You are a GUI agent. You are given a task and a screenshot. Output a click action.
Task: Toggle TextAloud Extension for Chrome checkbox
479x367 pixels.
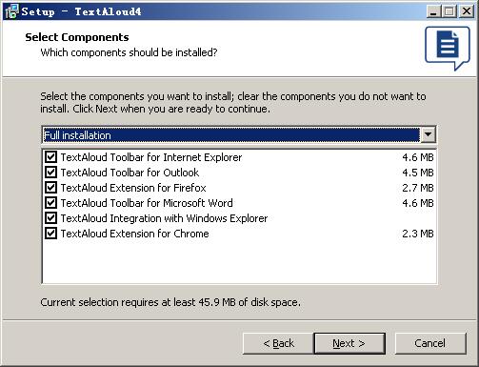(x=50, y=234)
